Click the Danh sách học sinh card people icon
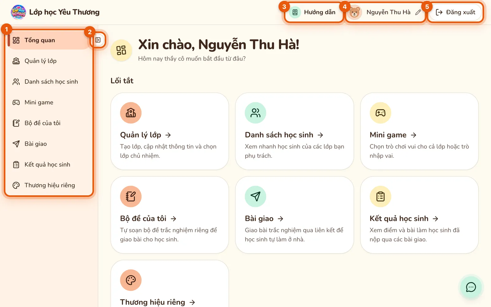Screen dimensions: 491x307 pyautogui.click(x=255, y=113)
